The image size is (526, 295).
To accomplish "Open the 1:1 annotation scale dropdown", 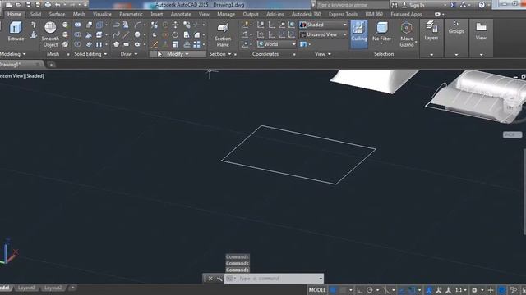I will coord(460,290).
